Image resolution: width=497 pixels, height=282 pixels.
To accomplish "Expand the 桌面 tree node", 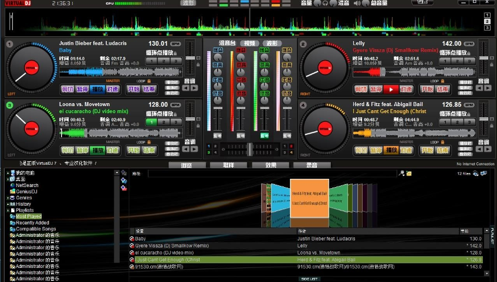I will coord(8,179).
